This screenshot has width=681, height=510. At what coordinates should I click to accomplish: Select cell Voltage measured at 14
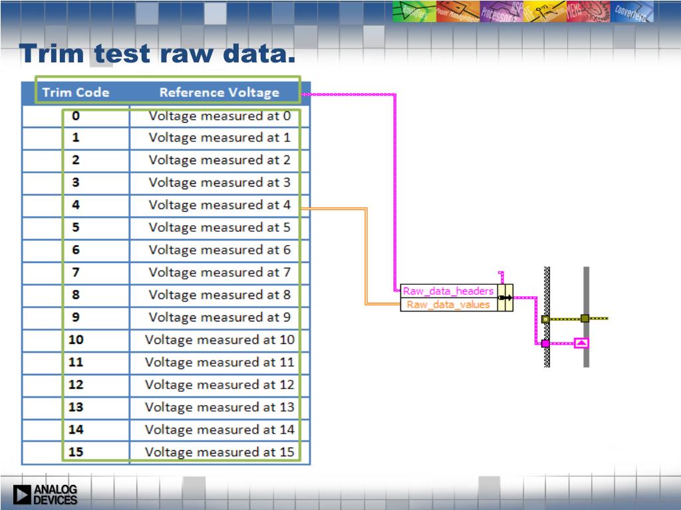coord(219,430)
